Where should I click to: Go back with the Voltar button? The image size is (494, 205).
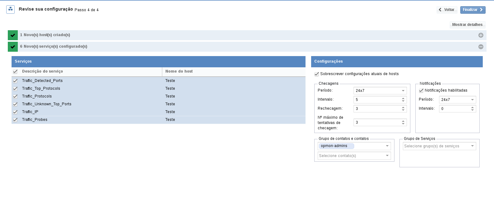tap(447, 10)
